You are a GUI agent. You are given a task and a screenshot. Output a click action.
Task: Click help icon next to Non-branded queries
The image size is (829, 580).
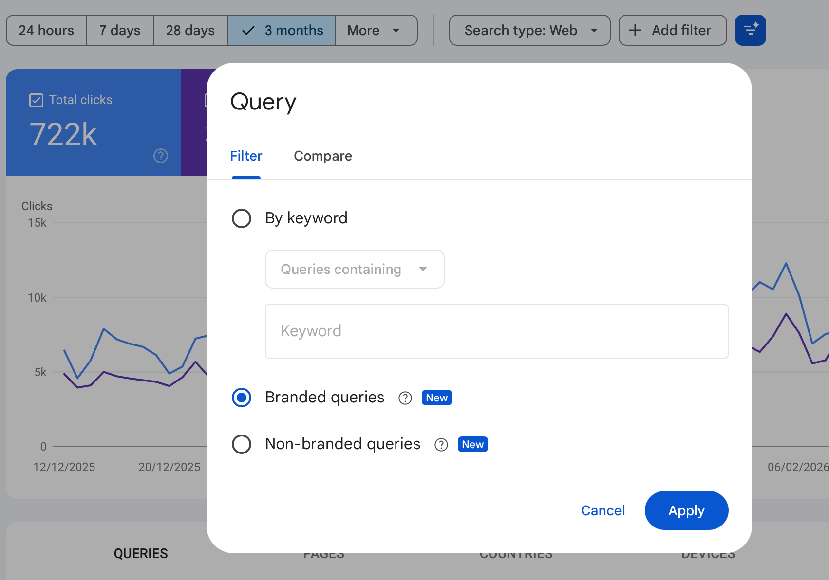click(441, 445)
